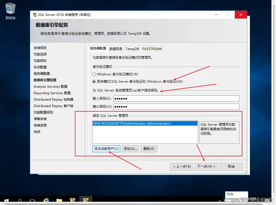Focus the 确认密码(O) password field
Viewport: 276px width, 205px height.
pos(176,107)
